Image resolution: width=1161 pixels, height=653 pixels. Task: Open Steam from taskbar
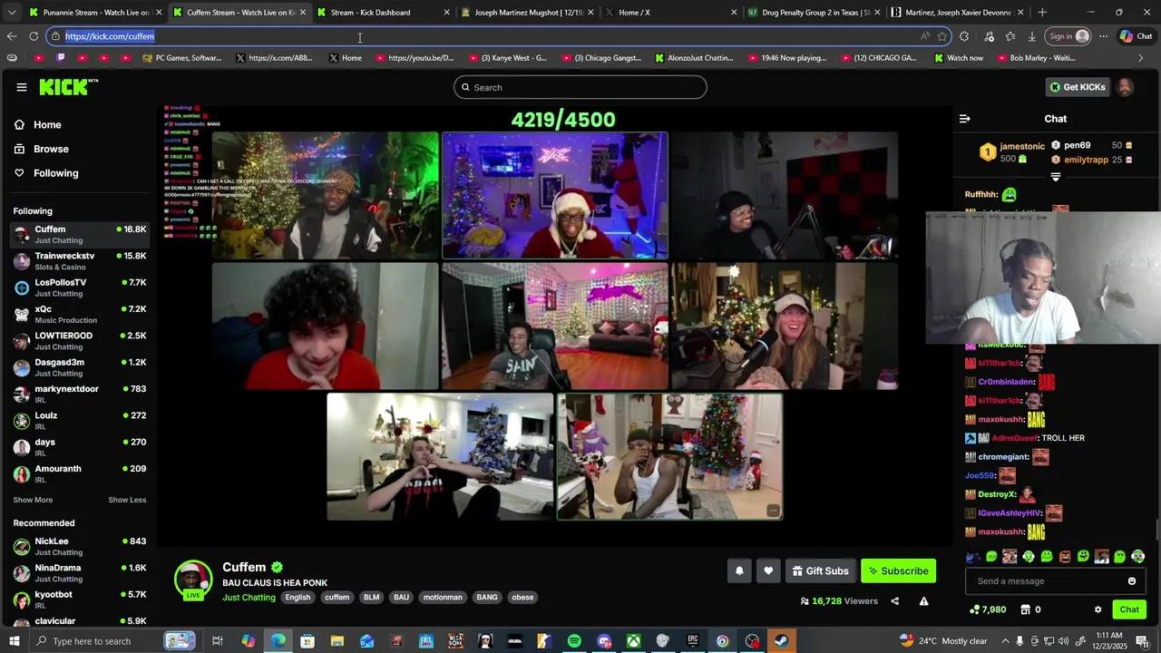[781, 641]
